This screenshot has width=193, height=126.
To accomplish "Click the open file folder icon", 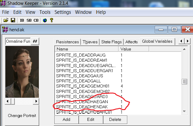I will (x=6, y=20).
